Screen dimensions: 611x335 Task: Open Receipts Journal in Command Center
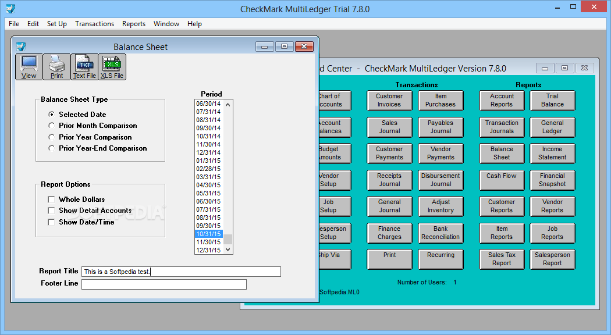[389, 180]
